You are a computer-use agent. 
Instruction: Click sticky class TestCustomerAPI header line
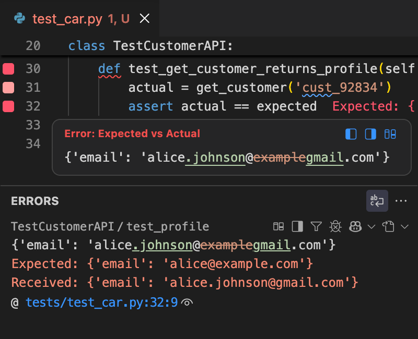point(209,46)
